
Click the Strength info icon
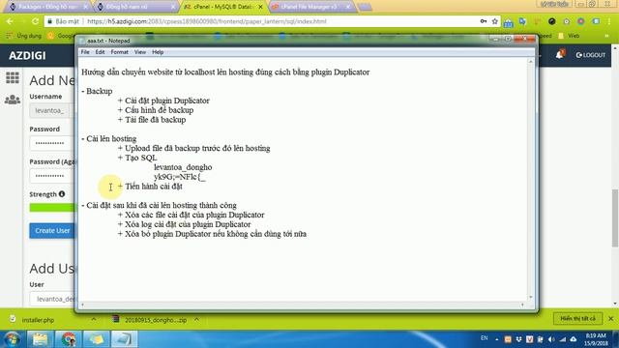(62, 194)
